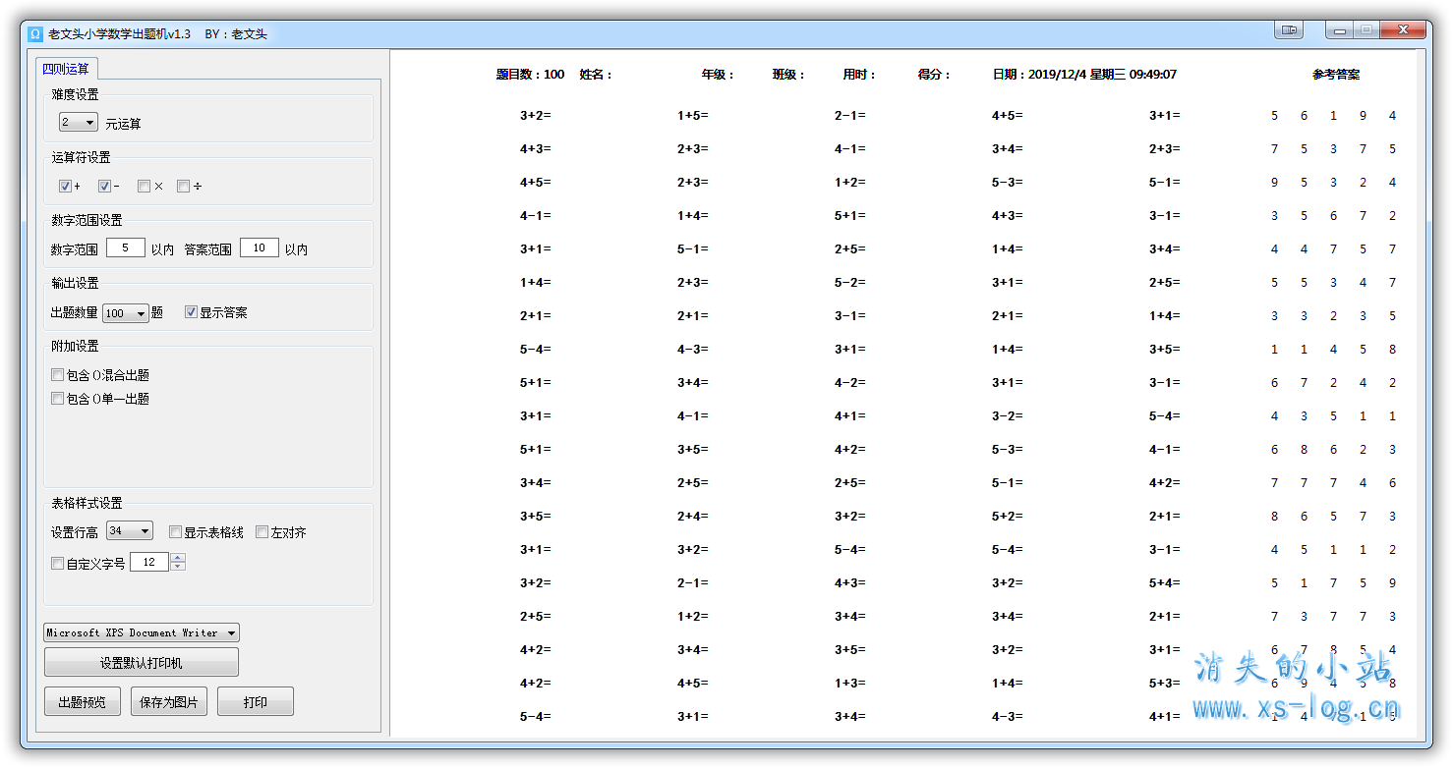Click the problem 5+4=

(1165, 583)
